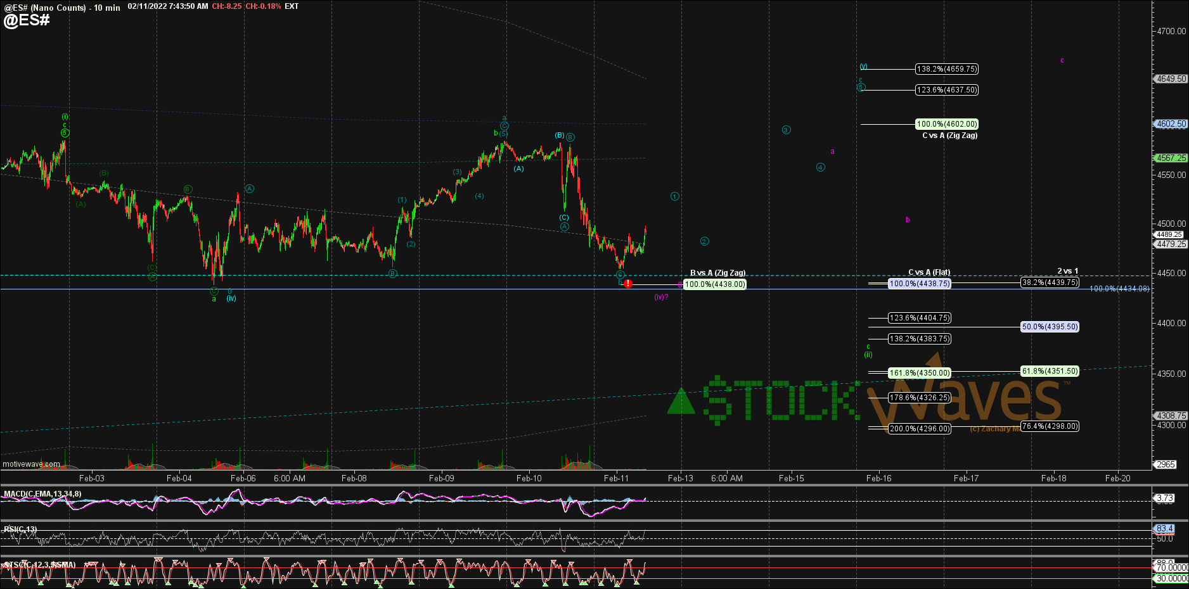Viewport: 1189px width, 589px height.
Task: Select the 178.6%(4326.25) extension label
Action: [x=920, y=398]
